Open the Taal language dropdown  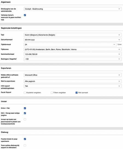pos(73,35)
